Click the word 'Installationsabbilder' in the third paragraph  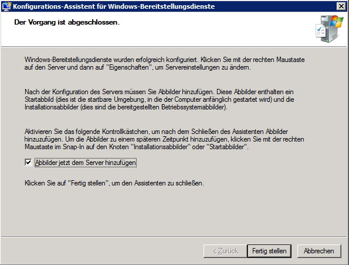[x=162, y=147]
